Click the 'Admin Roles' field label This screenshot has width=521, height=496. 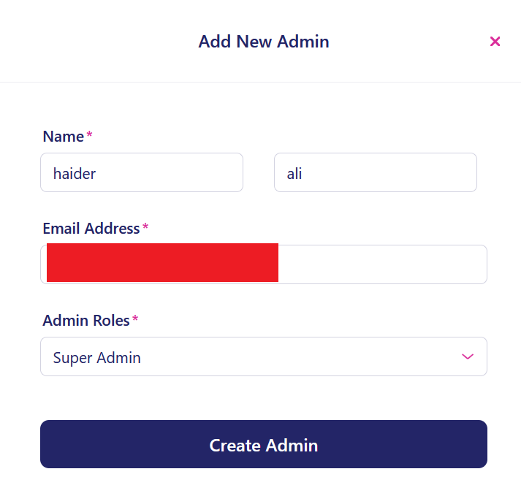tap(86, 321)
